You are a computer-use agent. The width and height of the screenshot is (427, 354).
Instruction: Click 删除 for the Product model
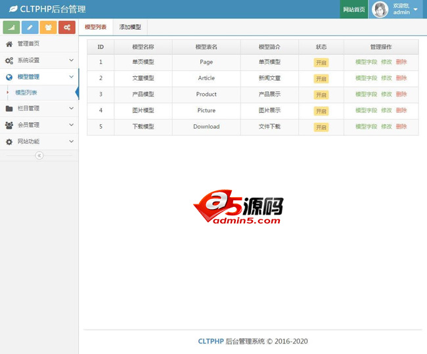[401, 94]
